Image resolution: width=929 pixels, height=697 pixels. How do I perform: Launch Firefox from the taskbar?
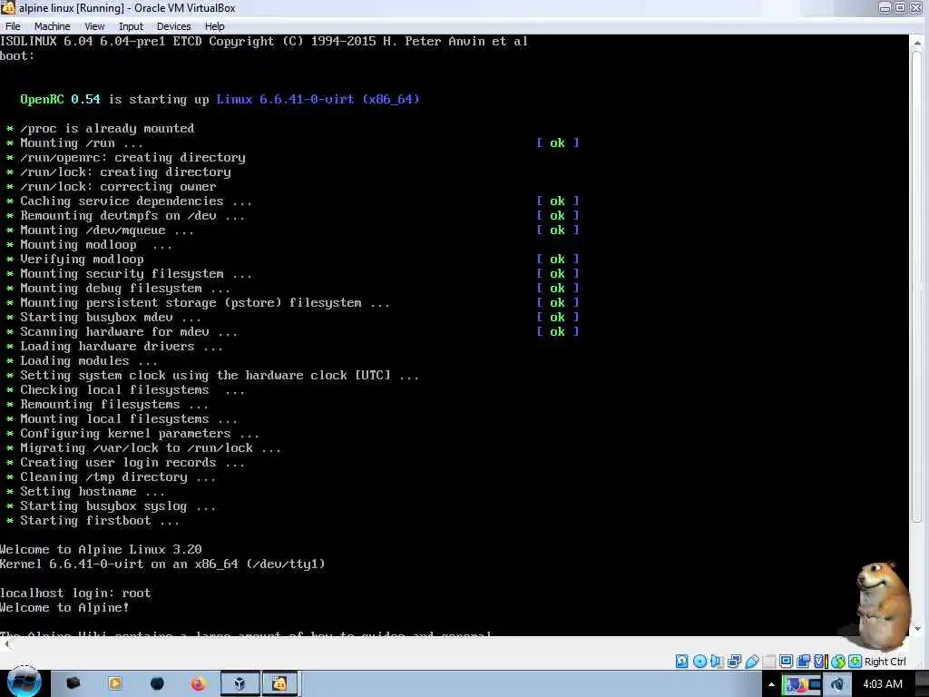(198, 683)
